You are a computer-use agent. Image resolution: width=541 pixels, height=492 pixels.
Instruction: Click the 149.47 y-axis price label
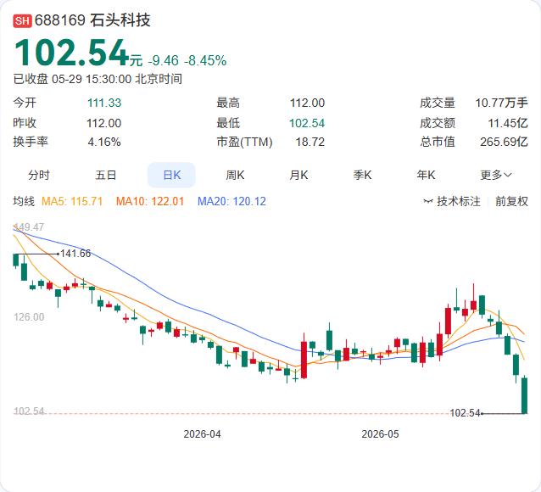pos(29,227)
